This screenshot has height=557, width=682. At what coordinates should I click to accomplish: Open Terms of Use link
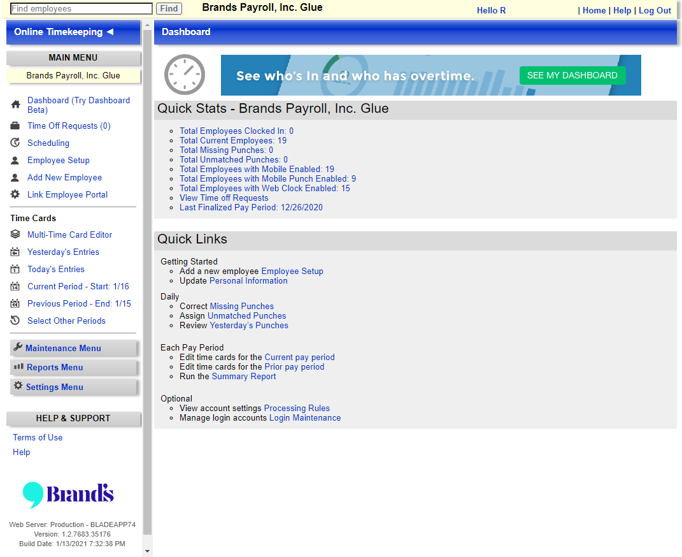click(38, 437)
